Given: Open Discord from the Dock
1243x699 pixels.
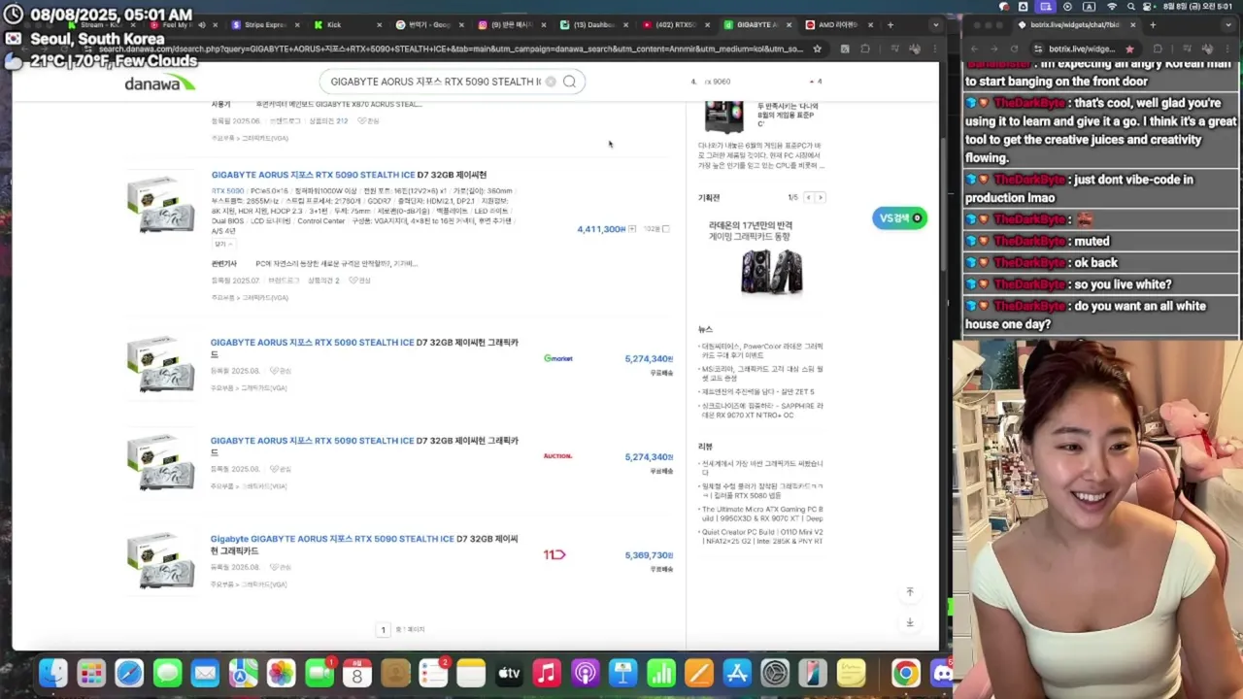Looking at the screenshot, I should [941, 673].
